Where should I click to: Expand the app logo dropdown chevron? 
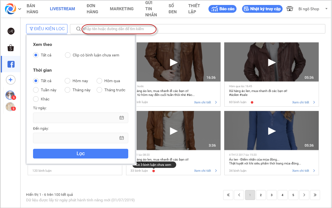19,9
